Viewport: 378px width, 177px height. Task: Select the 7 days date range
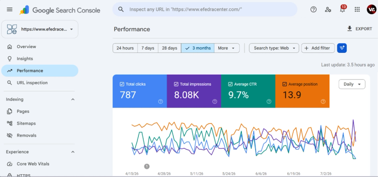148,48
